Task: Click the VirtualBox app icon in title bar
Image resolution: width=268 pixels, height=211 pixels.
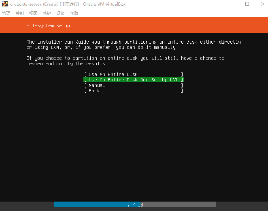Action: (5, 4)
